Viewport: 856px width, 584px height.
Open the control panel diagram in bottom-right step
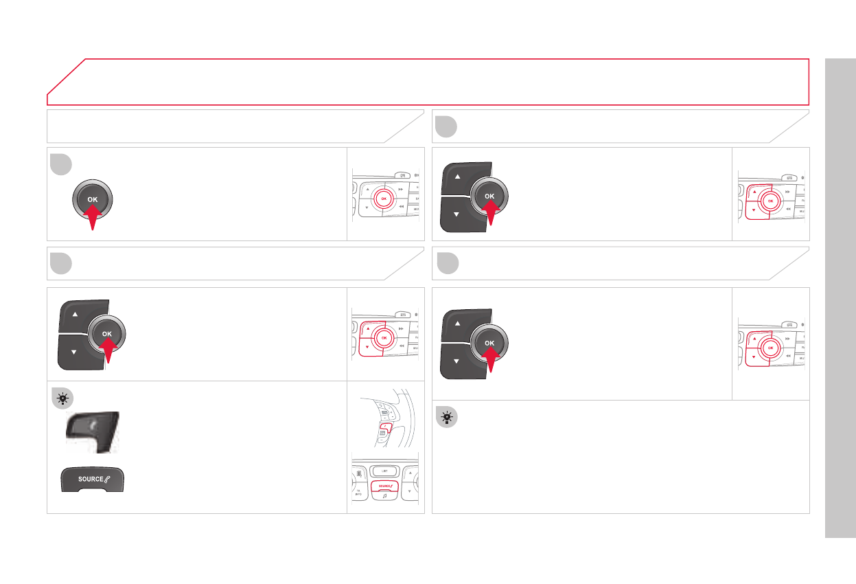[x=771, y=347]
